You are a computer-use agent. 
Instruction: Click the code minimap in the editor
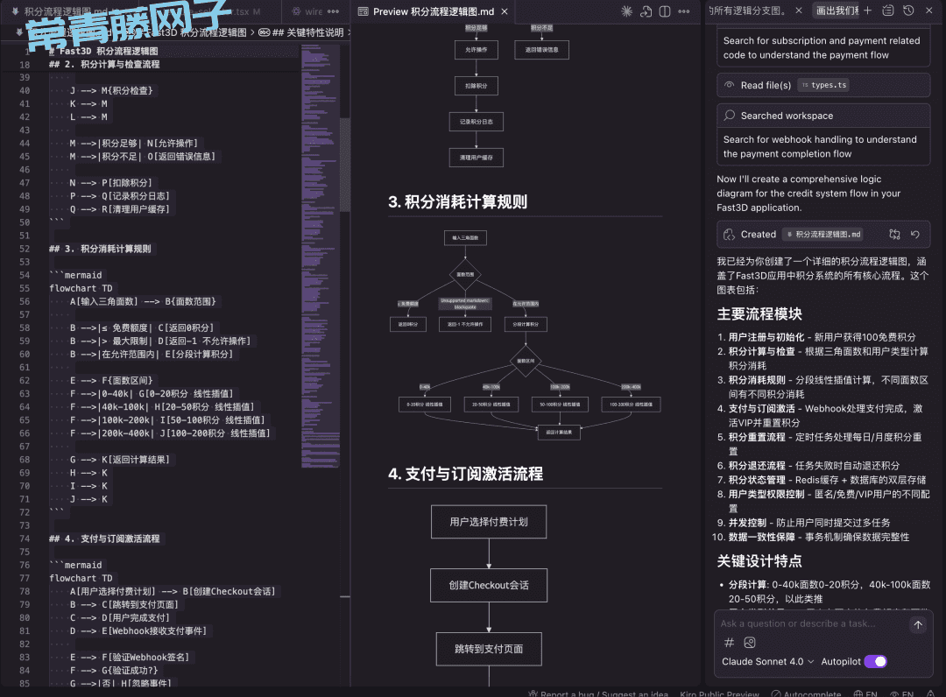[320, 256]
